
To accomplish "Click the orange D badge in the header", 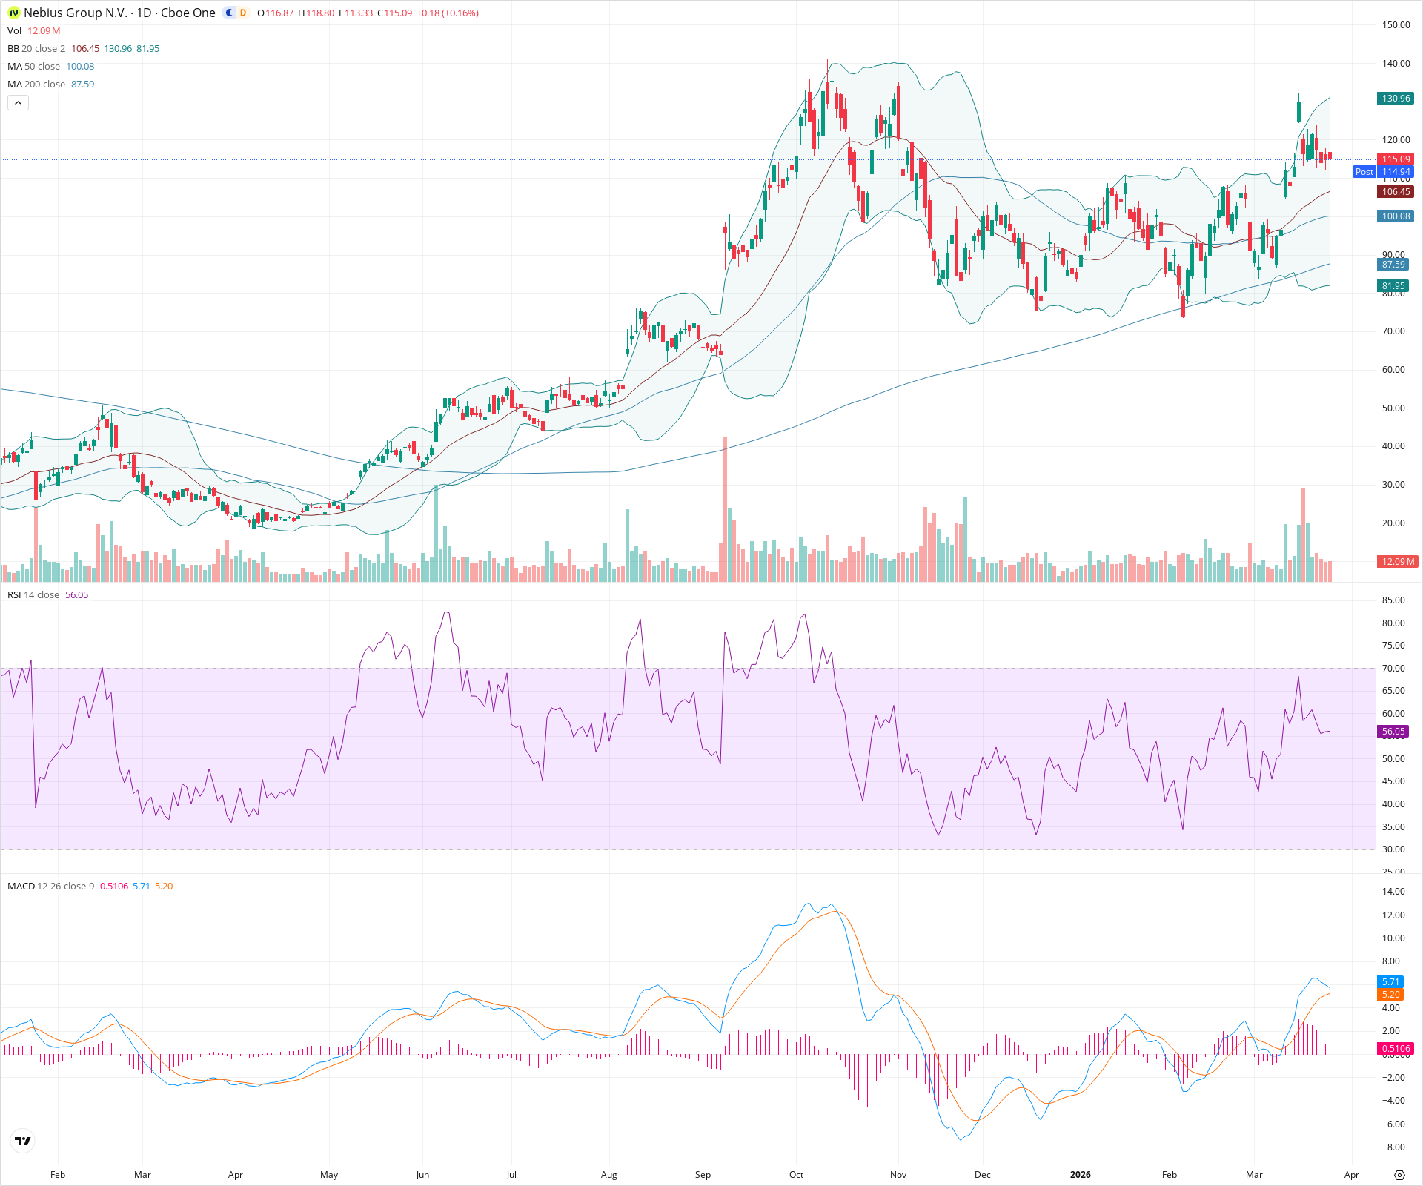I will [242, 13].
